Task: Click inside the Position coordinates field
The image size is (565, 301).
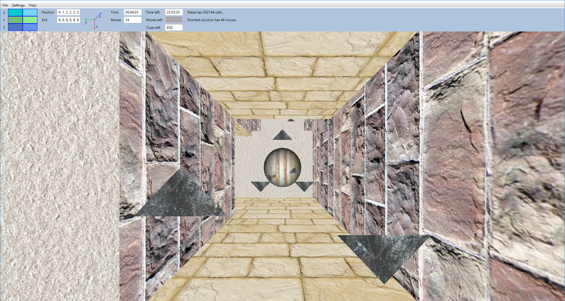Action: (x=68, y=12)
